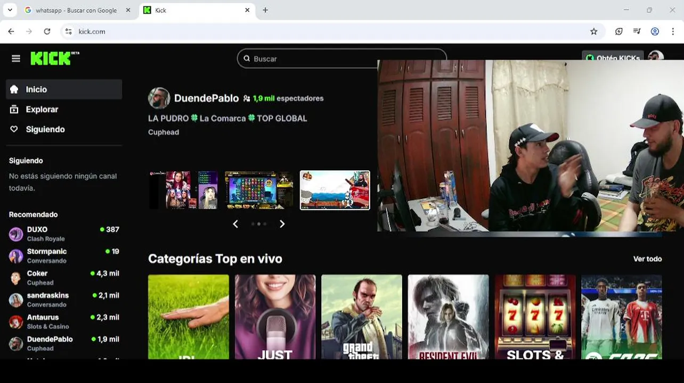The image size is (684, 383).
Task: Click the Siguiendo heart icon
Action: coord(14,129)
